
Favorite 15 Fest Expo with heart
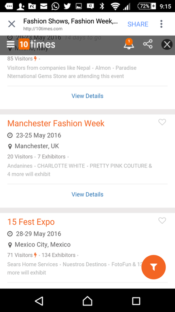pos(162,220)
